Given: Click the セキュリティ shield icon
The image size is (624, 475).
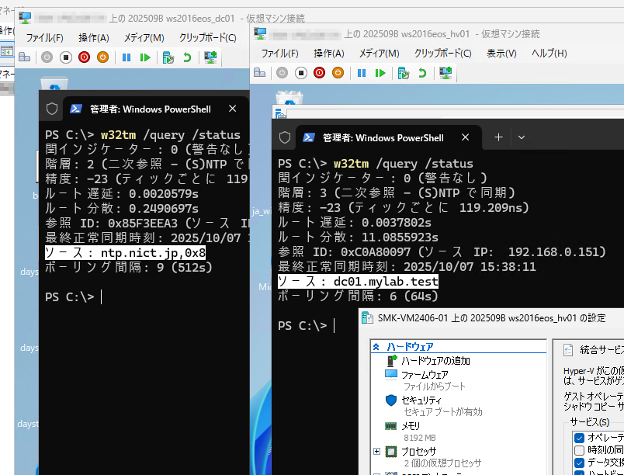Looking at the screenshot, I should coord(389,400).
